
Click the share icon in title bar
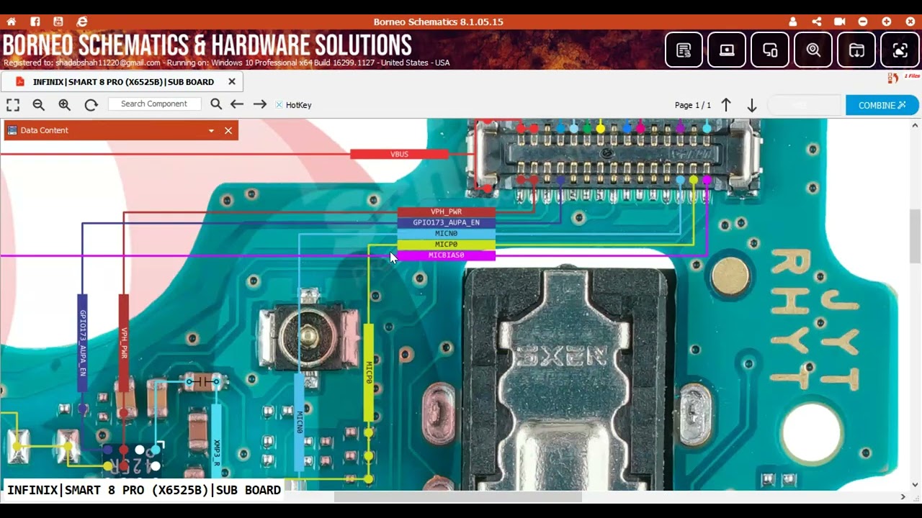816,22
